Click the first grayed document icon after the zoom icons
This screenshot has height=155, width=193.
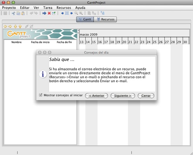point(89,13)
